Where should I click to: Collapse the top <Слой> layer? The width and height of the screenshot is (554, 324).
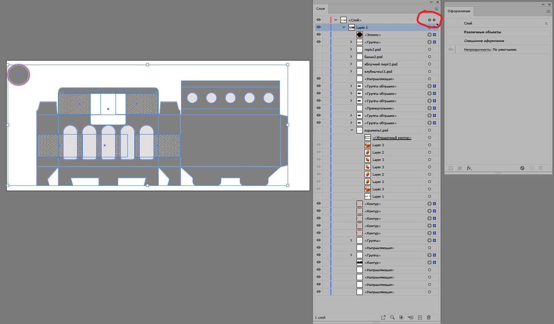[x=336, y=20]
